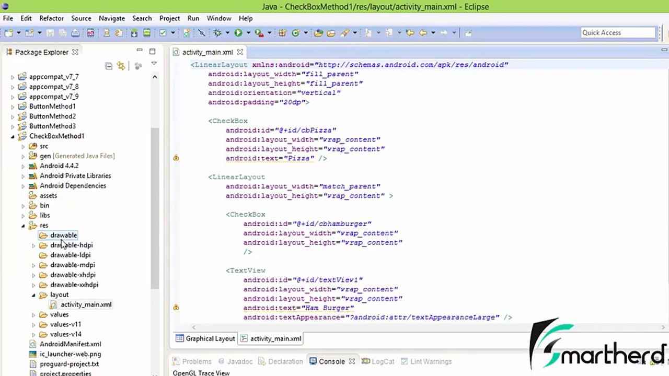This screenshot has width=669, height=376.
Task: Select activity_main.xml in Package Explorer
Action: tap(80, 304)
